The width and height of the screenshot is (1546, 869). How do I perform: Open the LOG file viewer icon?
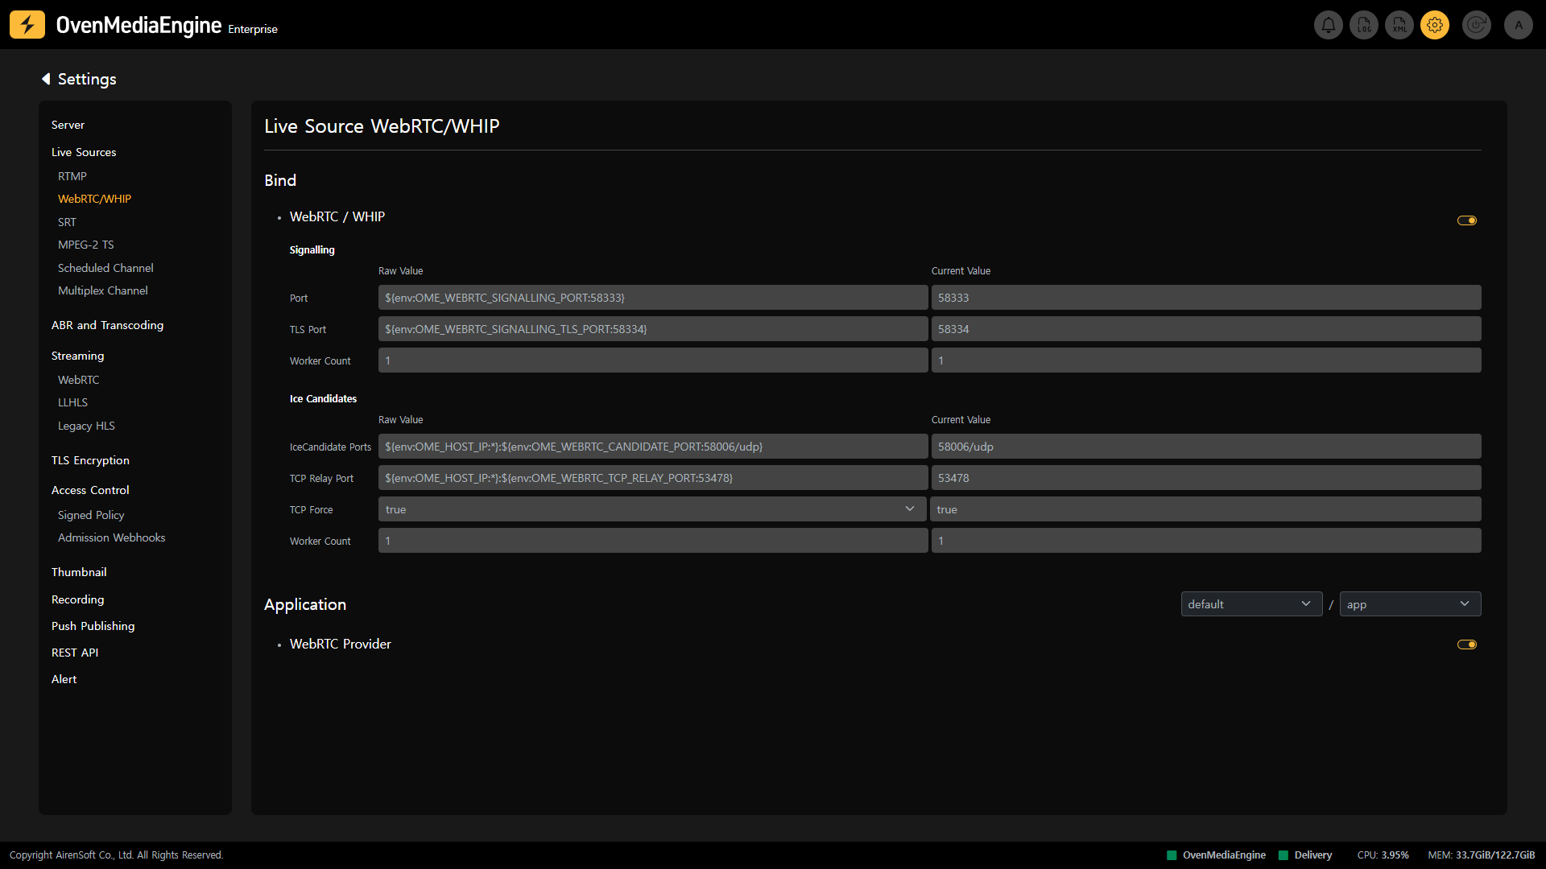point(1364,25)
